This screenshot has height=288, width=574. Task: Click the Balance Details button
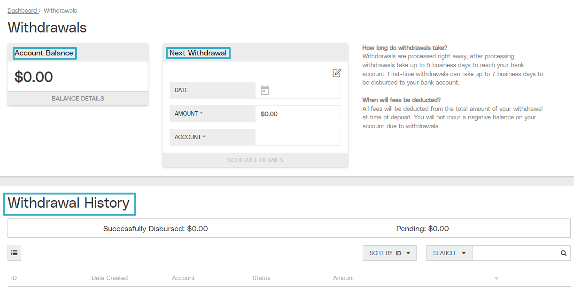(x=78, y=98)
